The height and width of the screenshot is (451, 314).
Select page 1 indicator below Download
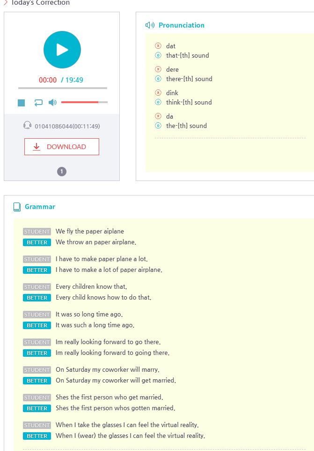[x=62, y=172]
